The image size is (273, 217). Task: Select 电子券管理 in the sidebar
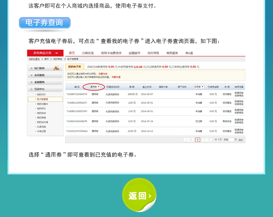point(42,99)
